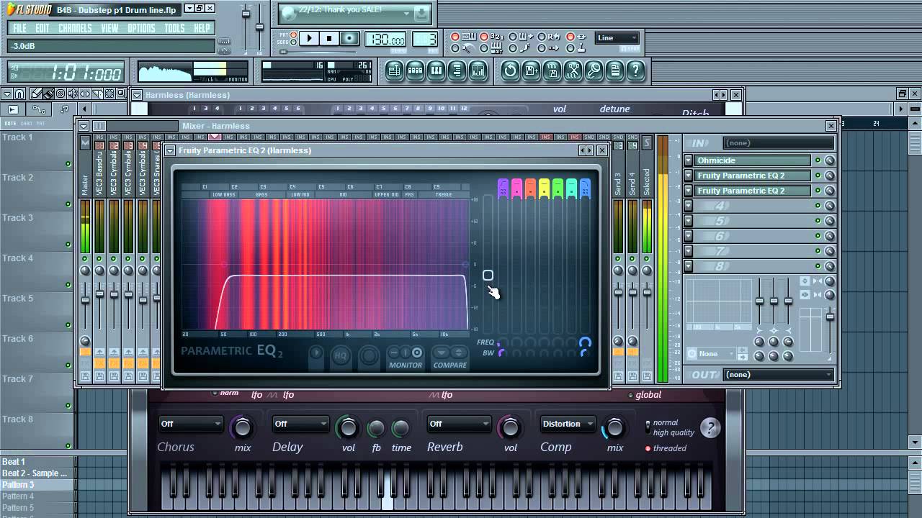Click the purple band 1 color token
922x518 pixels.
click(503, 188)
